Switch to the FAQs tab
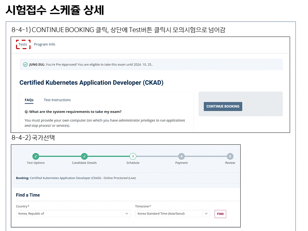Screen dimensions: 308x231 pos(29,100)
